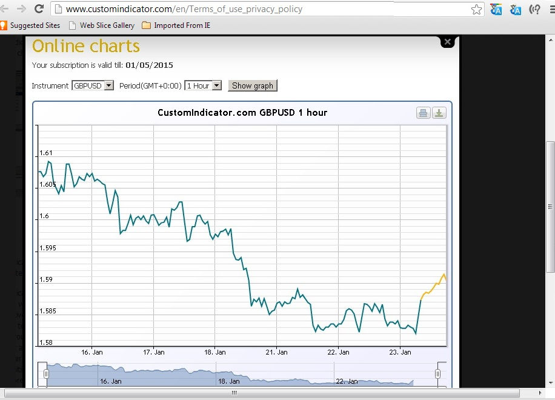Click the 17. Jan x-axis label
Image resolution: width=555 pixels, height=400 pixels.
point(154,352)
